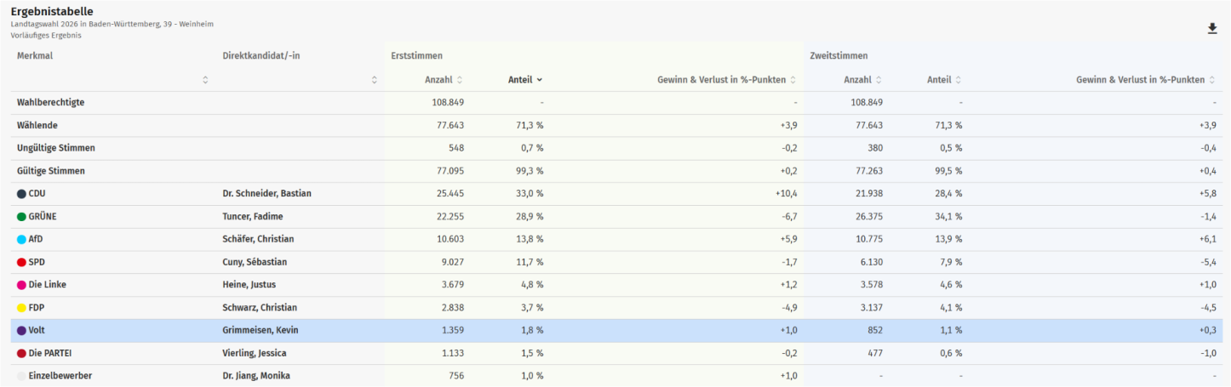Sort Zweitstimmen by Gewinn & Verlust
Screen dimensions: 1231x387
coord(1212,80)
